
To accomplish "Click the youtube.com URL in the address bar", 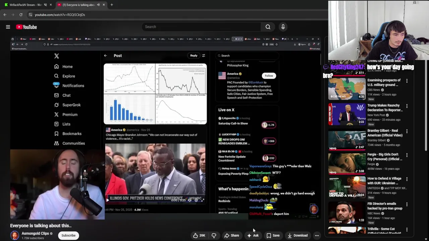I will click(x=60, y=15).
